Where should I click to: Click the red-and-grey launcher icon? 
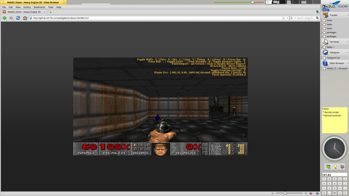(342, 167)
